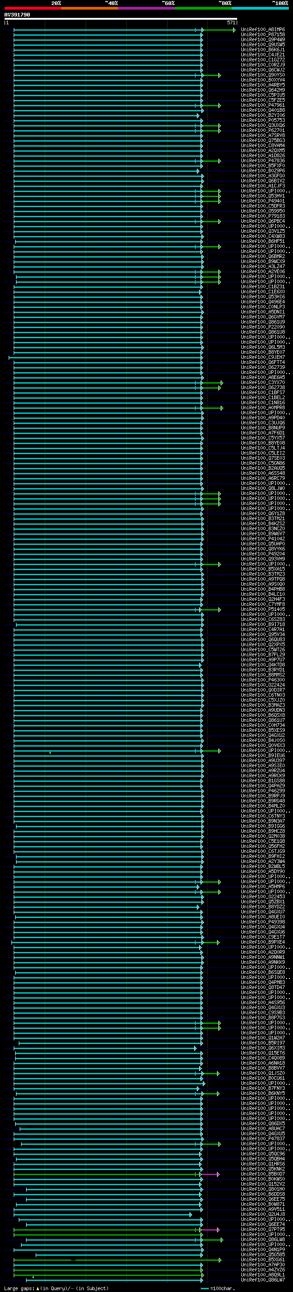This screenshot has height=1292, width=293.
Task: Click the cyan ~100% identity legend bar
Action: 260,8
